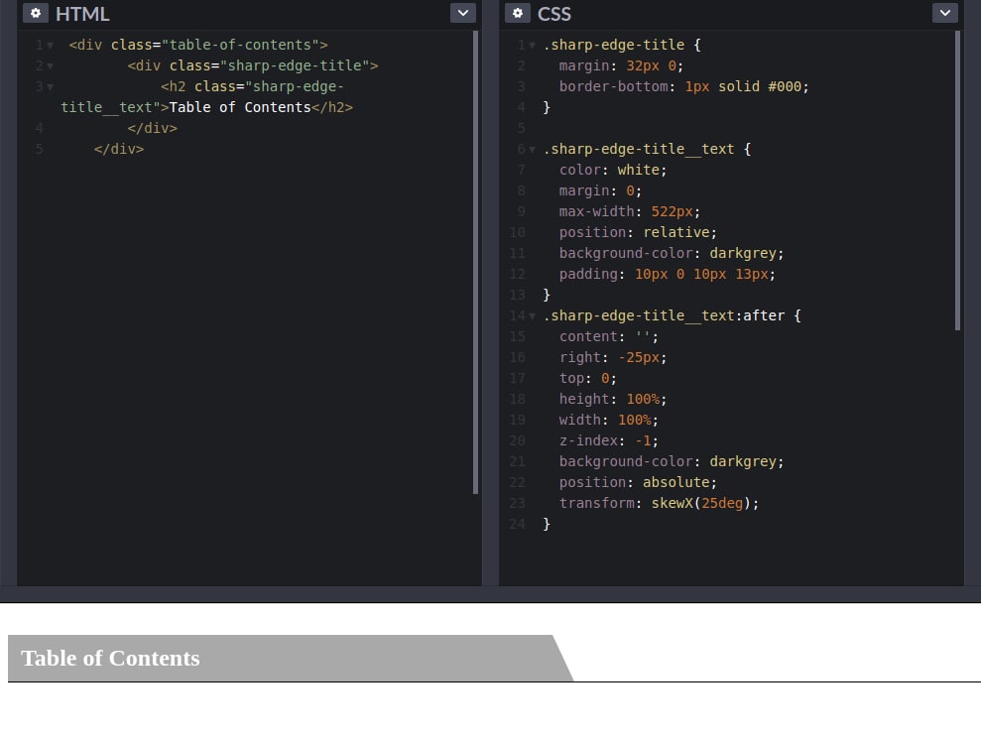
Task: Click the 'Table of Contents' heading in preview
Action: click(110, 658)
